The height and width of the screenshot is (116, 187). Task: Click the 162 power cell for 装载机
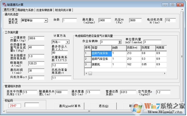(134, 65)
